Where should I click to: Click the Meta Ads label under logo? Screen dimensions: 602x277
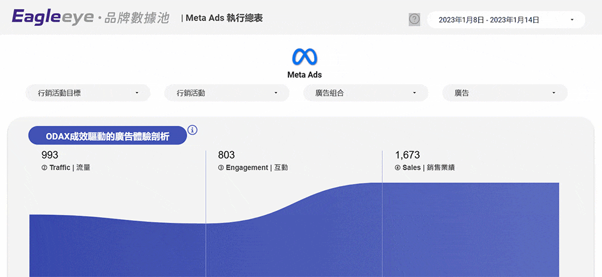(x=305, y=75)
